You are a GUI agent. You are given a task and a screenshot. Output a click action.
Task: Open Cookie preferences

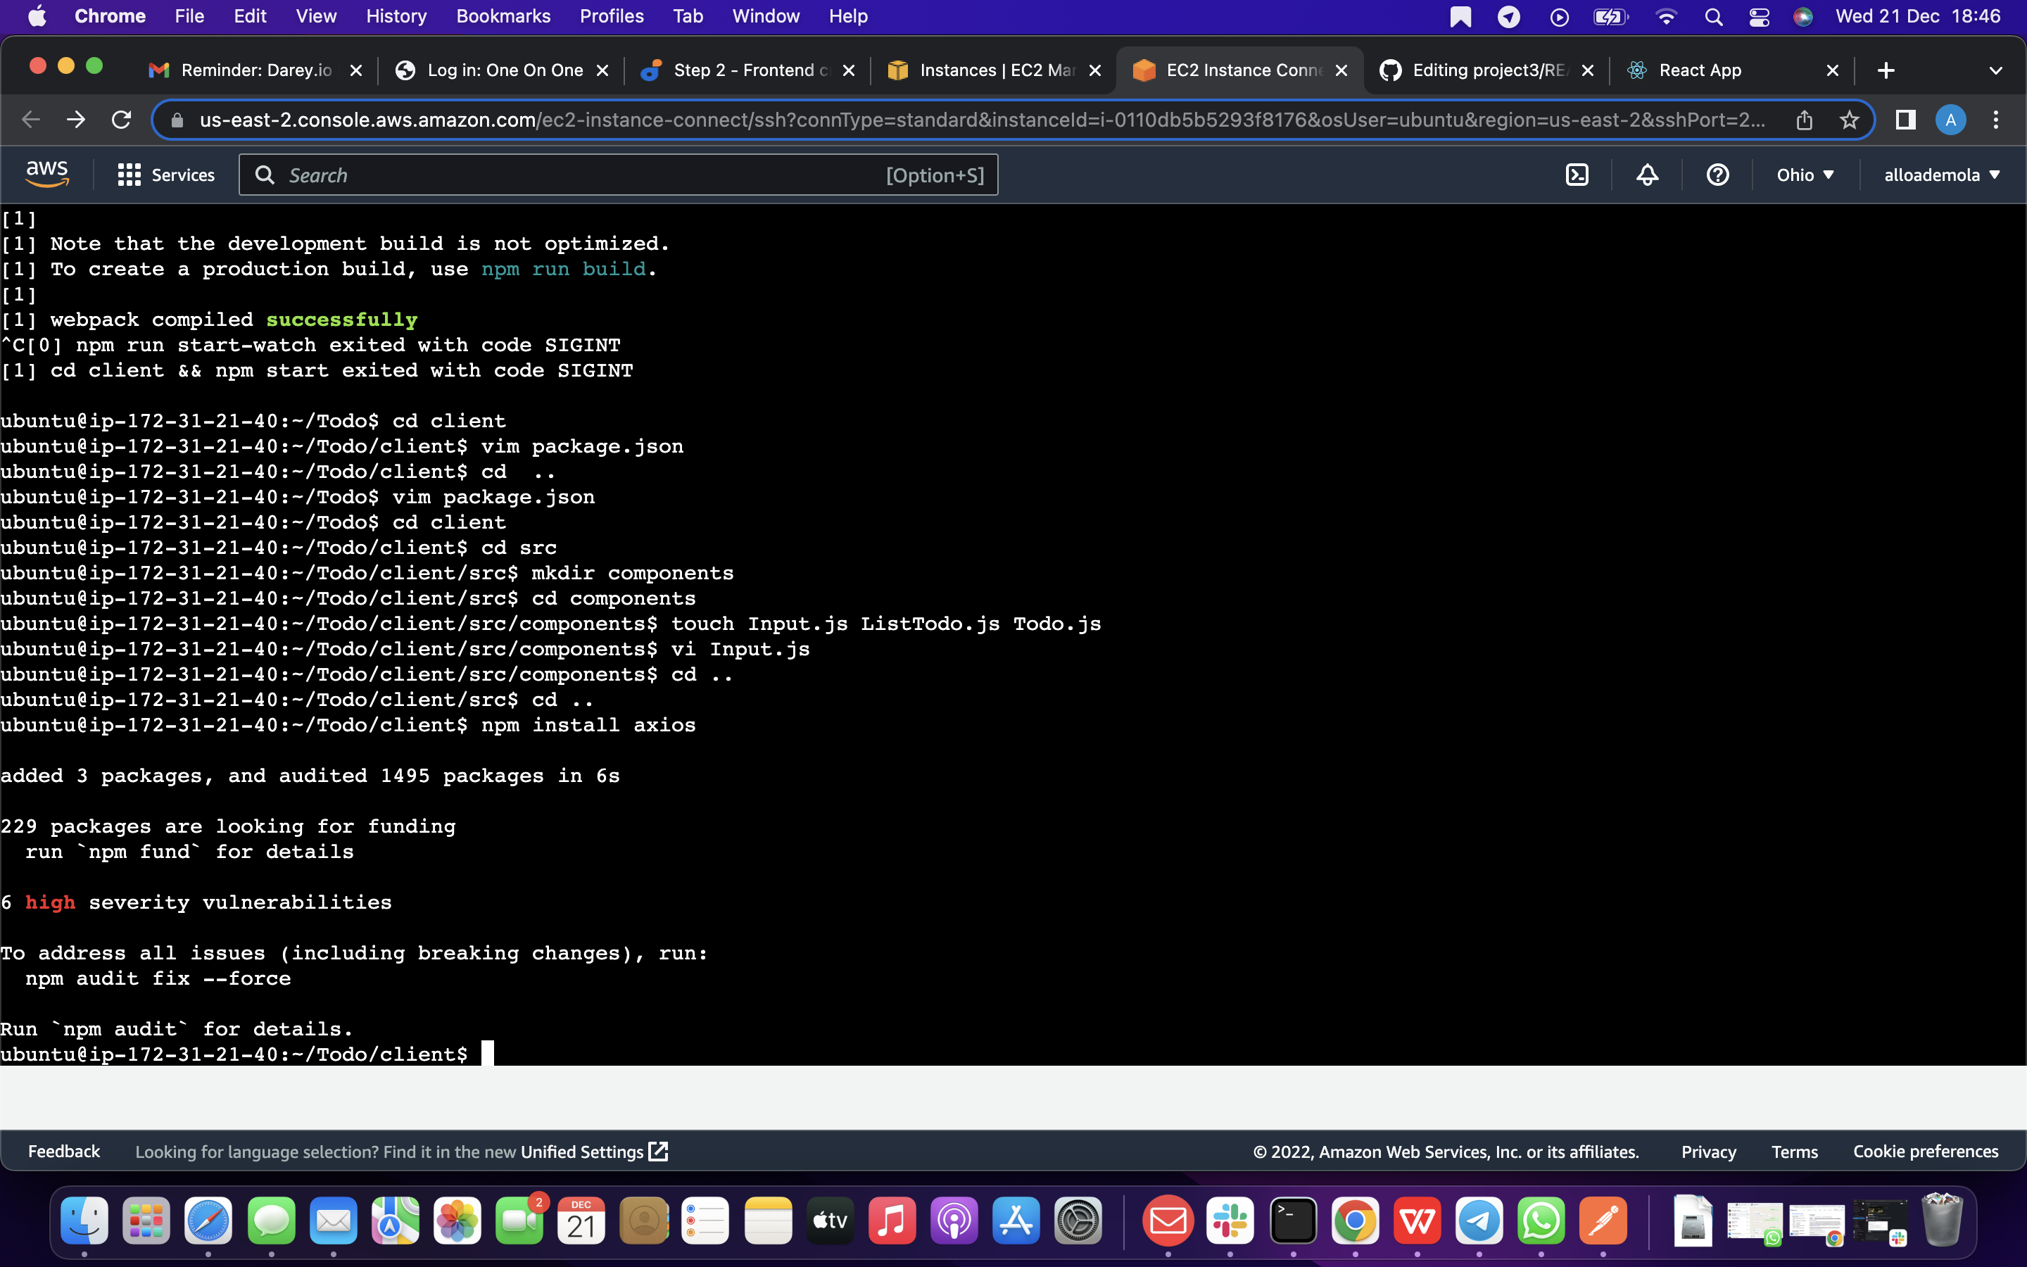[1926, 1152]
